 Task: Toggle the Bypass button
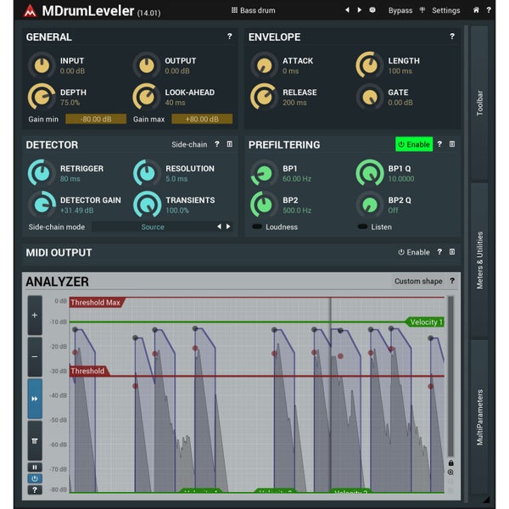coord(400,10)
